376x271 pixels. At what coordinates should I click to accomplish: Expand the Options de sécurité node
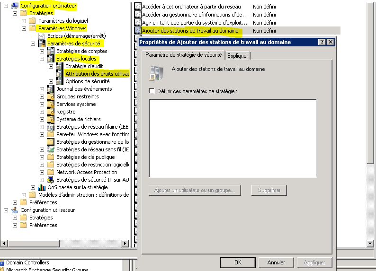(51, 81)
